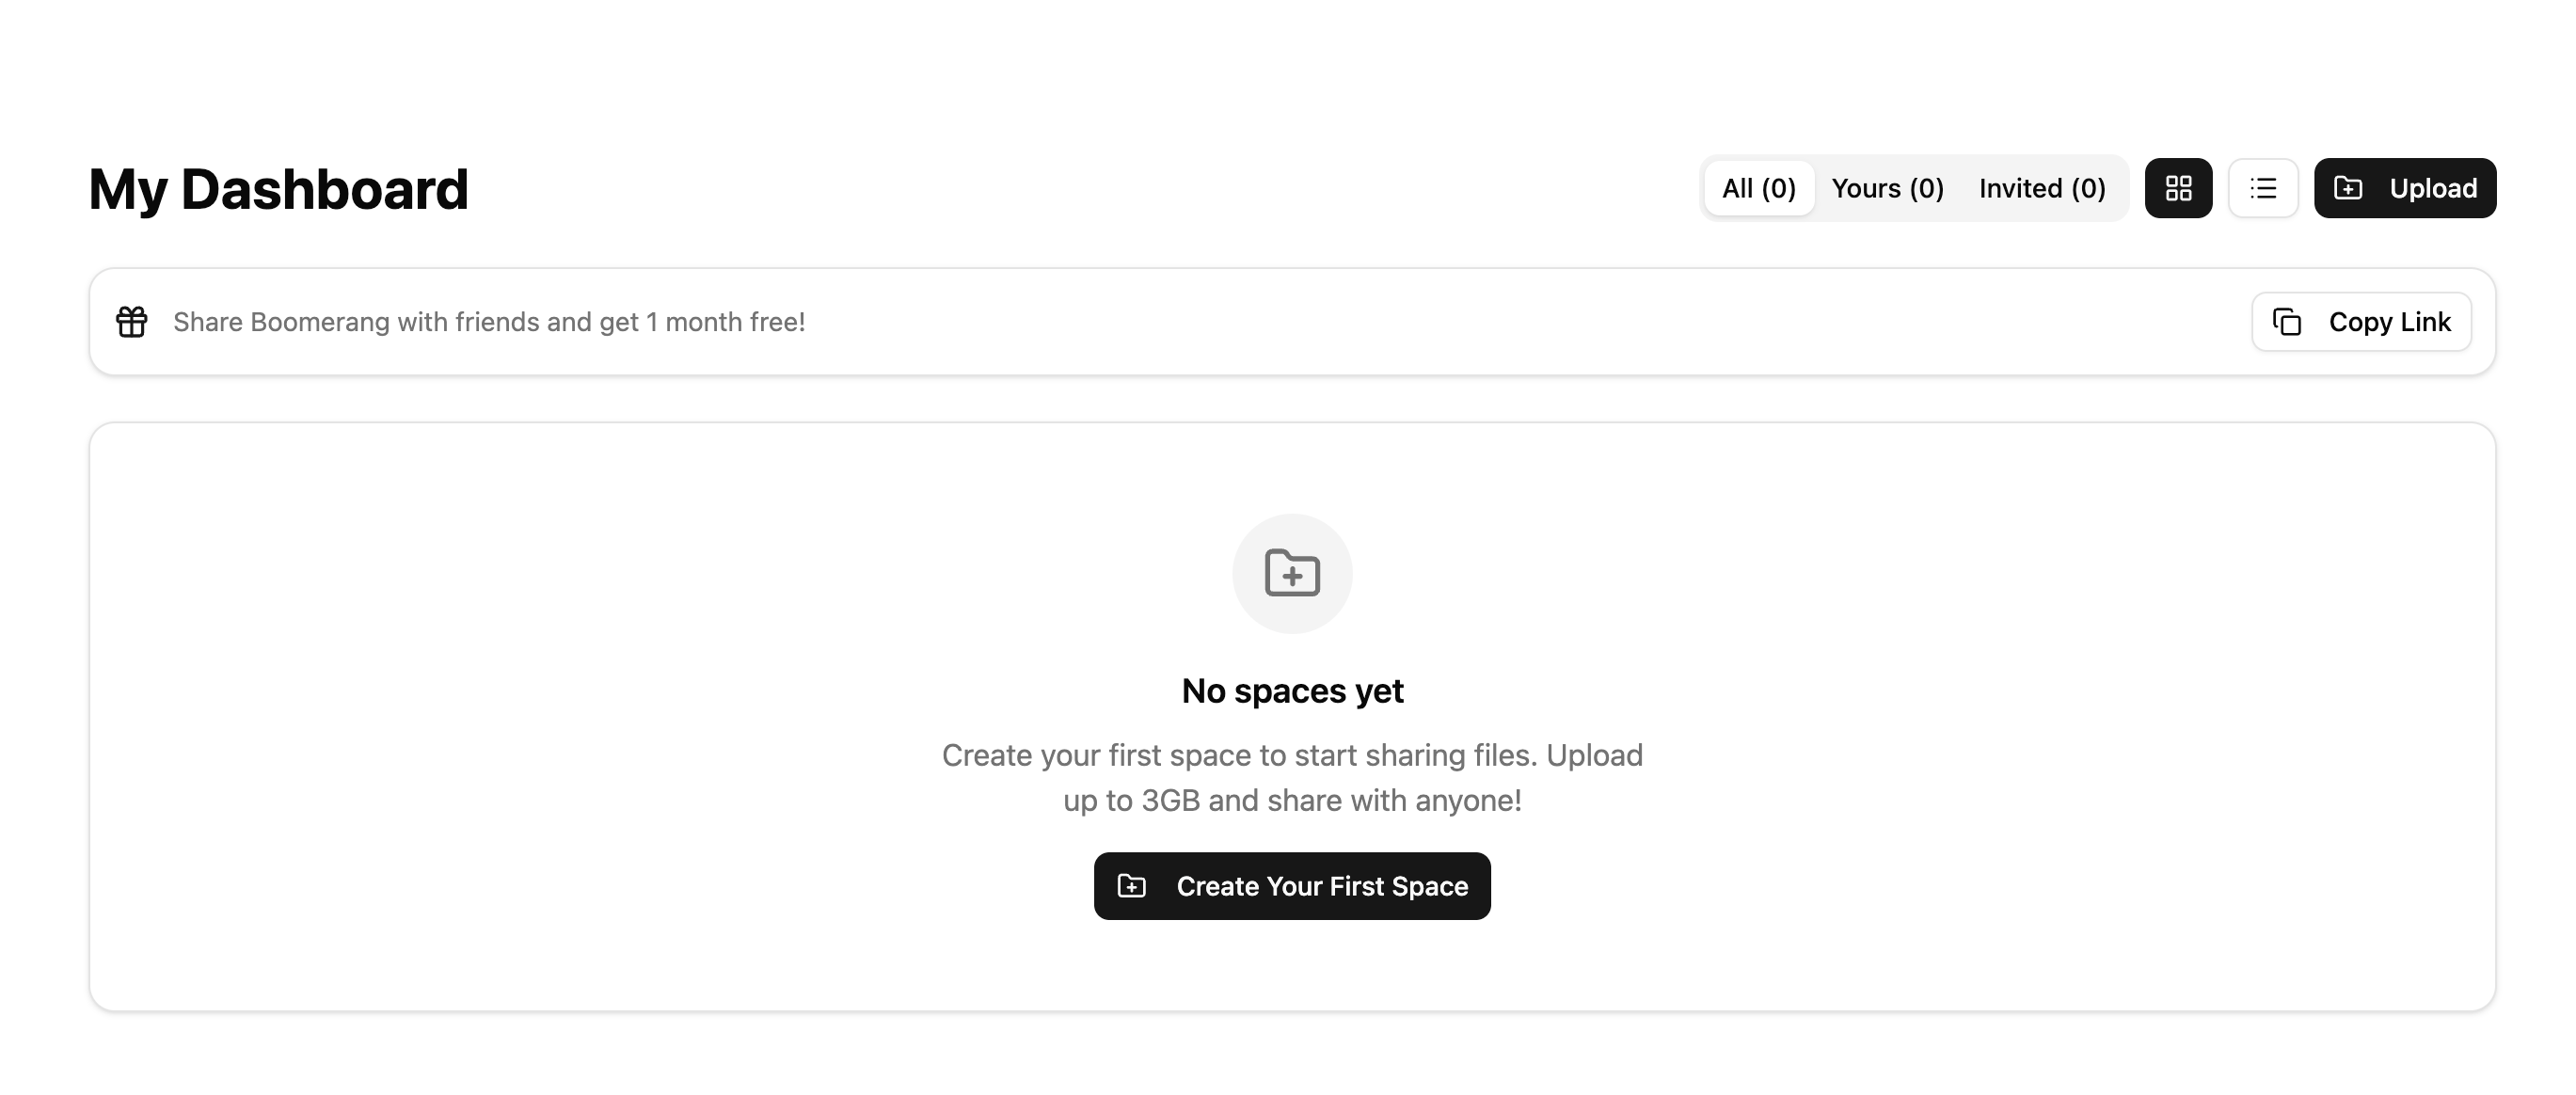Image resolution: width=2576 pixels, height=1095 pixels.
Task: Click the large circular folder-plus icon
Action: click(x=1292, y=574)
